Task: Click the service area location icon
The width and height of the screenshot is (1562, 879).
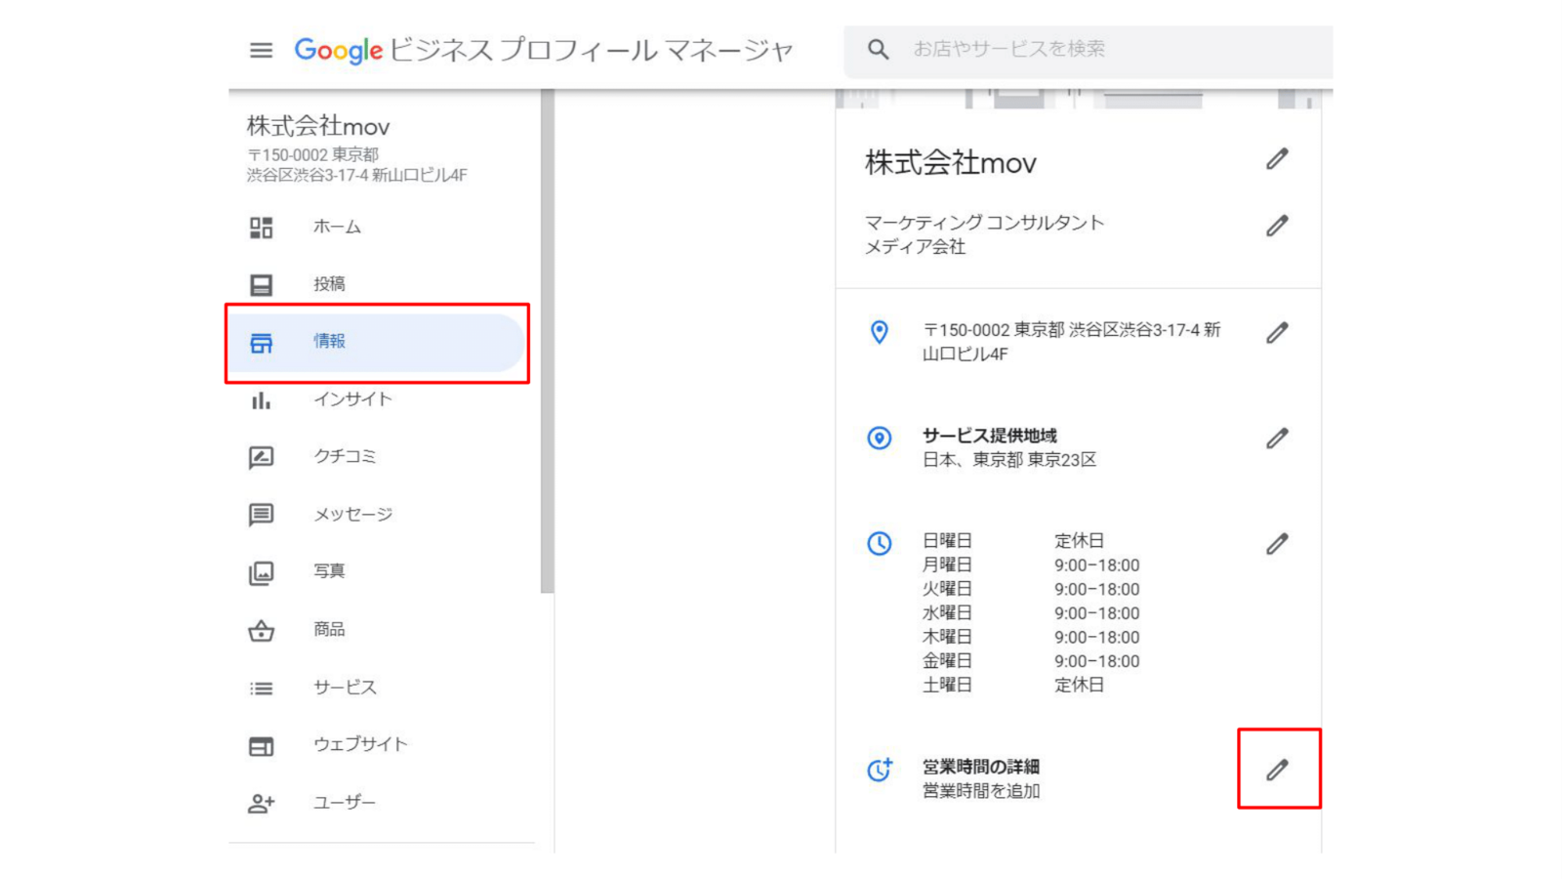Action: point(880,438)
